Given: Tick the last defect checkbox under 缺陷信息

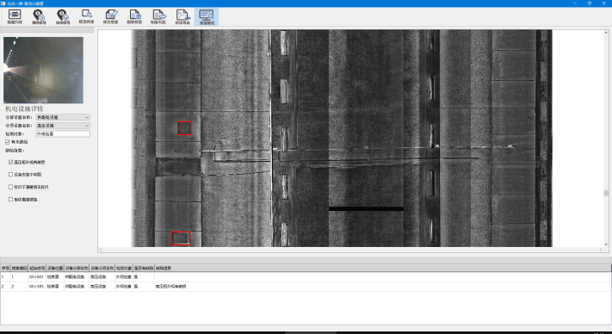Looking at the screenshot, I should [x=11, y=200].
